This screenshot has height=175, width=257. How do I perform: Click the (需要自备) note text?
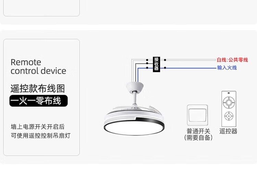pos(198,138)
